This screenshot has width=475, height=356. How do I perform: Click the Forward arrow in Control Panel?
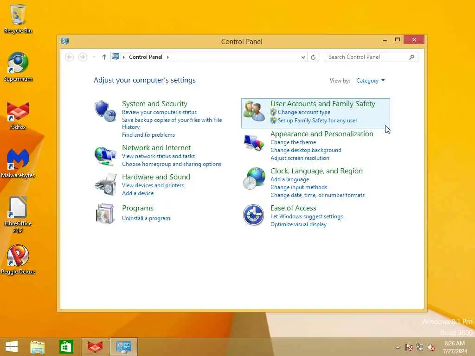tap(83, 57)
